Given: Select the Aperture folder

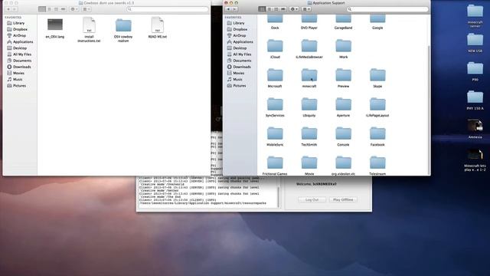Looking at the screenshot, I should click(x=344, y=105).
